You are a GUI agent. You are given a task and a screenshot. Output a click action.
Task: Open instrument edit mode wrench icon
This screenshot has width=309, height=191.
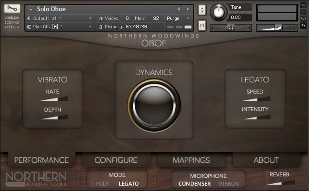tap(12, 8)
